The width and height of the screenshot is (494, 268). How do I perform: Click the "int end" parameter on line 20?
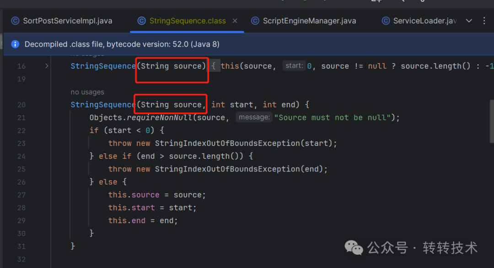point(279,105)
